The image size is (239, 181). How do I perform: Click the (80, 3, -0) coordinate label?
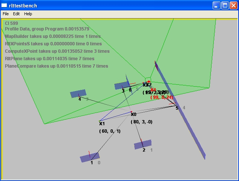[142, 122]
